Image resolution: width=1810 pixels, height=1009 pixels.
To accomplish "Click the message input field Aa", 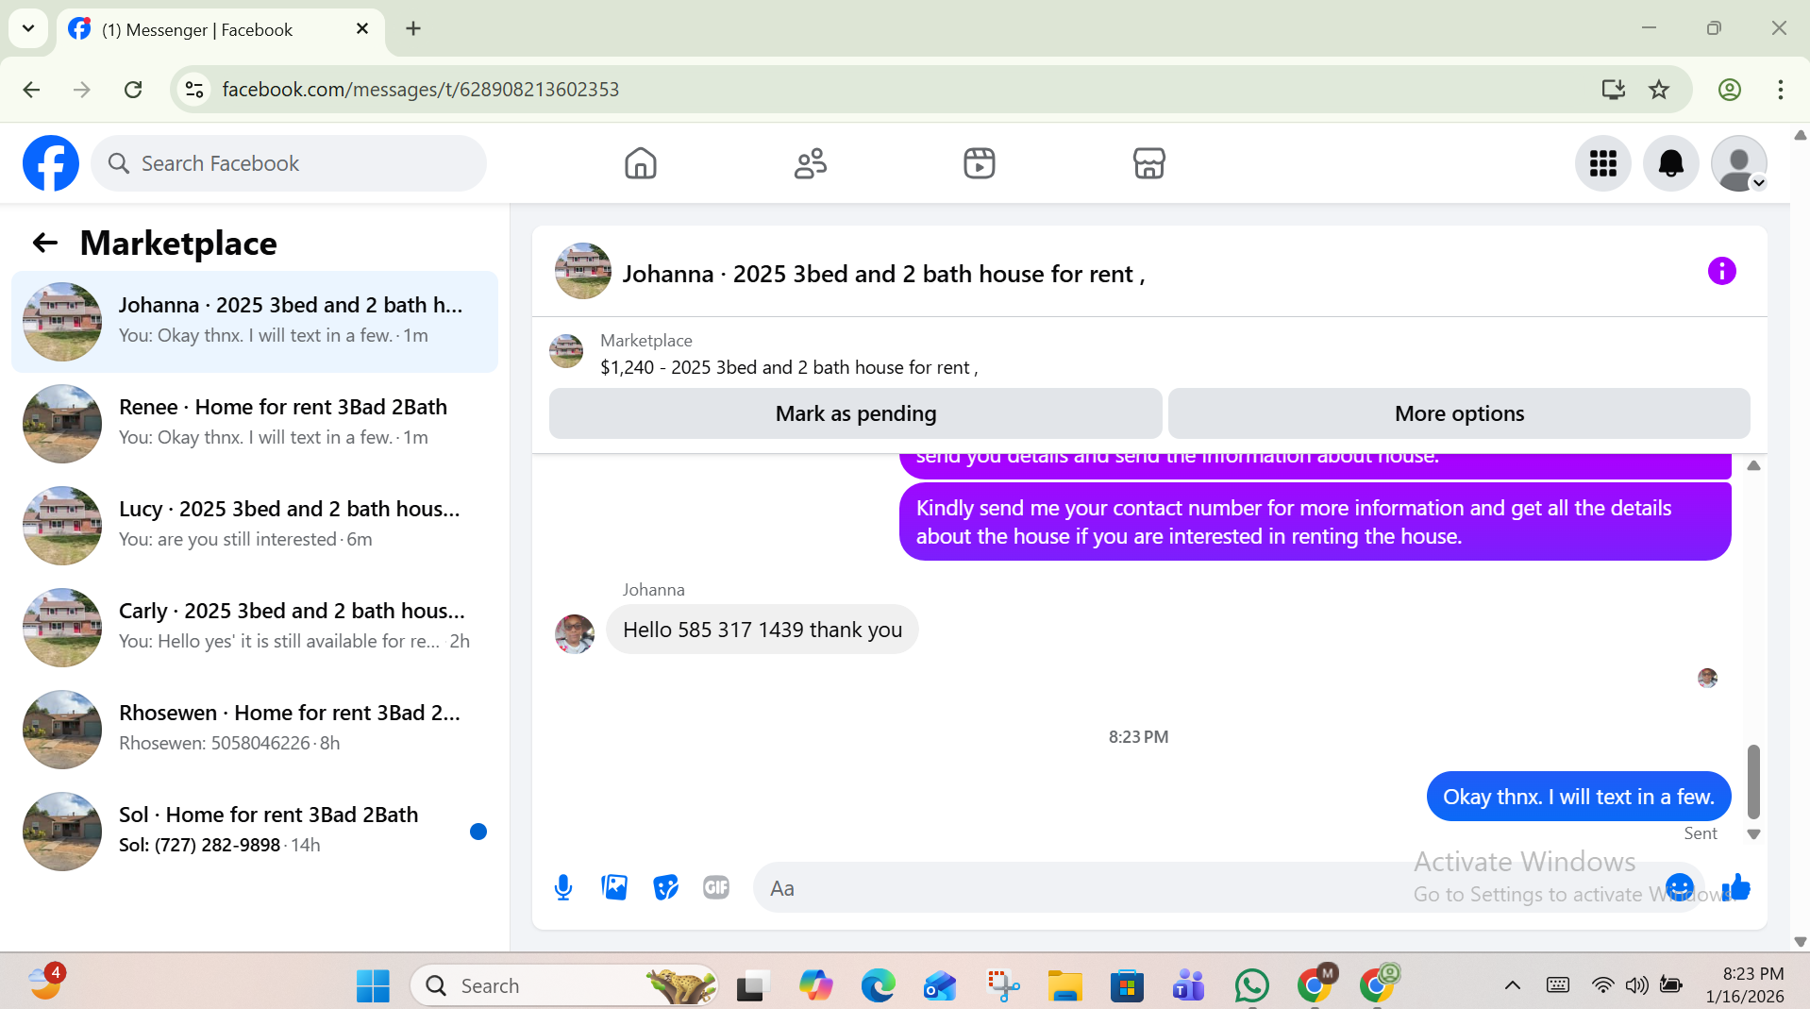I will 1208,887.
